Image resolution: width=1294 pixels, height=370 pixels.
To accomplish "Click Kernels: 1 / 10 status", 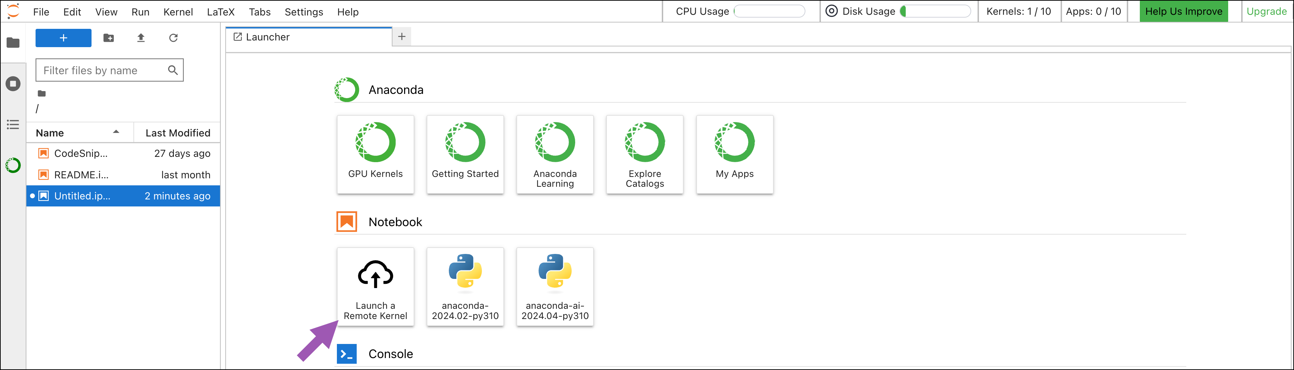I will (1019, 12).
